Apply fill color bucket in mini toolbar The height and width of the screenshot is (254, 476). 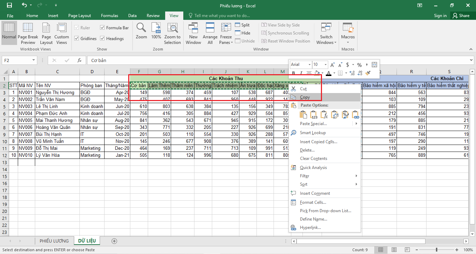pyautogui.click(x=316, y=73)
